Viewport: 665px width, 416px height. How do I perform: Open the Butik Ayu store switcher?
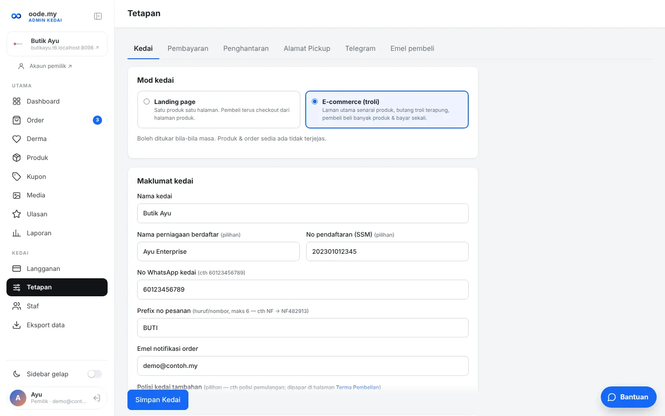click(x=57, y=44)
